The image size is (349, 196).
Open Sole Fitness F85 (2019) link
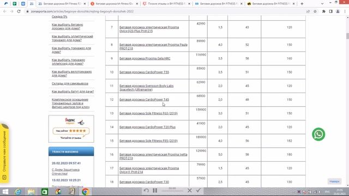(148, 141)
